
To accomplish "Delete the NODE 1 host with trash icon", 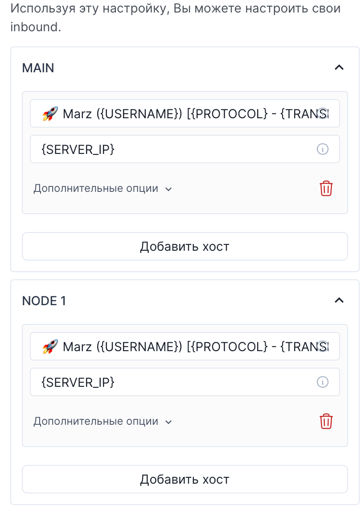I will (x=326, y=421).
